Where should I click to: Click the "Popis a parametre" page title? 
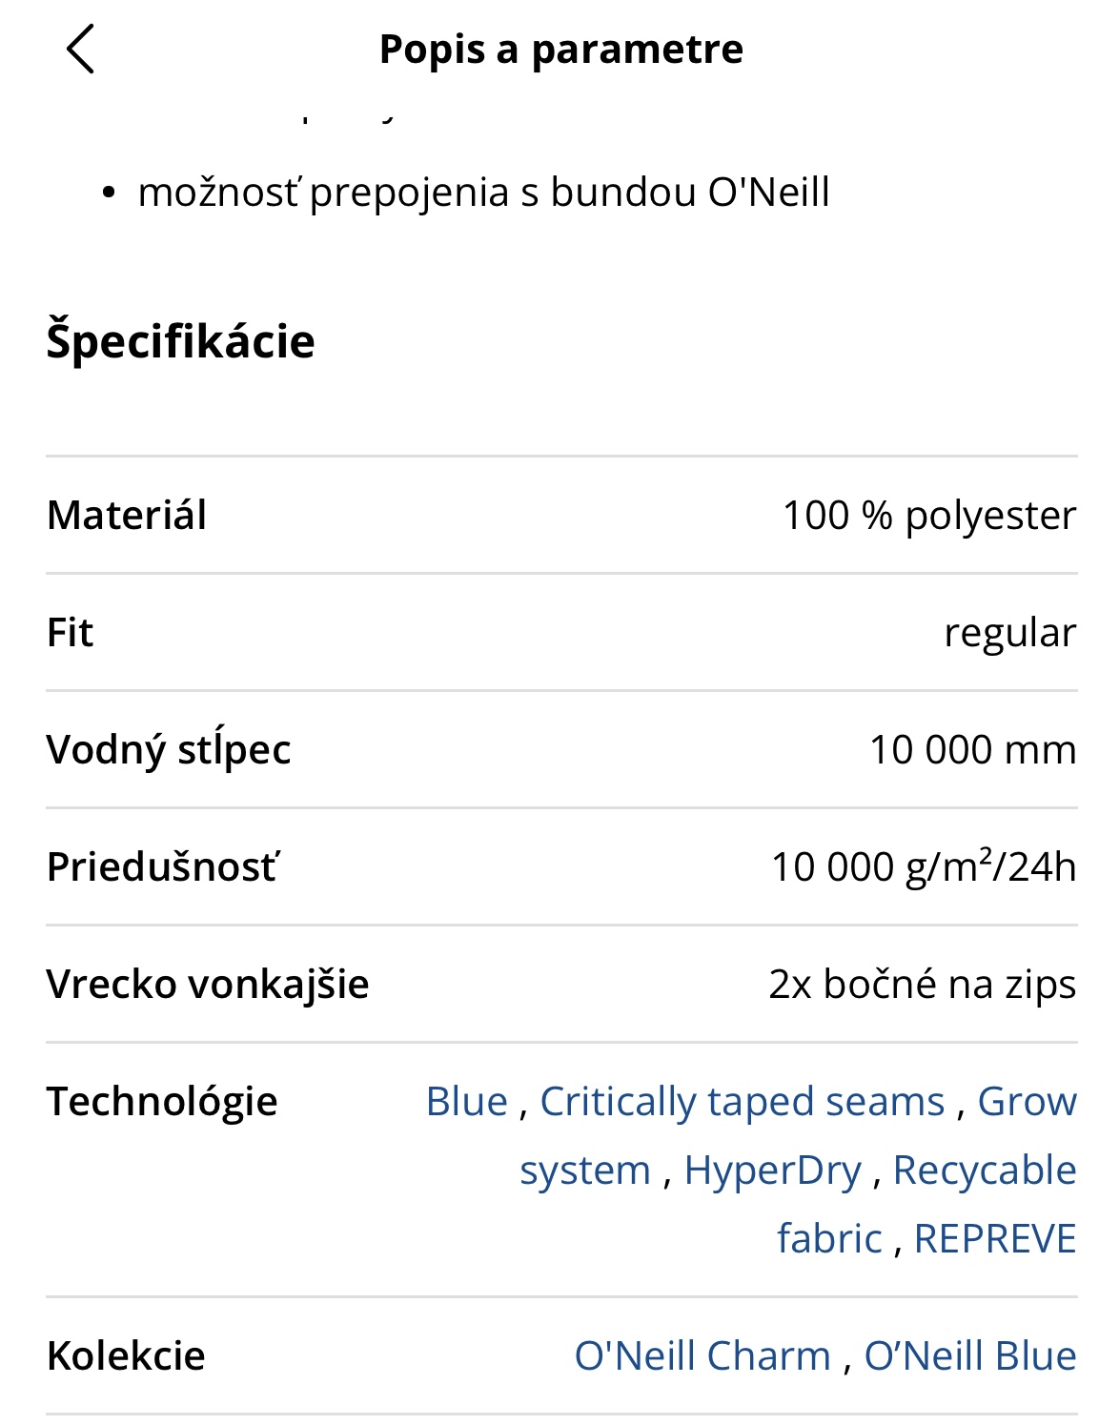point(560,50)
